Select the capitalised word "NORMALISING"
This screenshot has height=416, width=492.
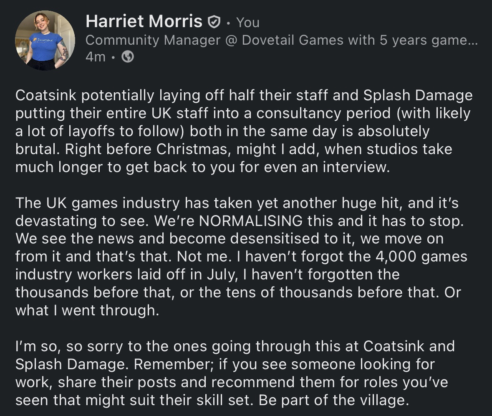(251, 221)
